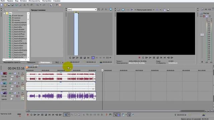The width and height of the screenshot is (214, 120).
Task: Save the project with the floppy icon
Action: point(9,5)
